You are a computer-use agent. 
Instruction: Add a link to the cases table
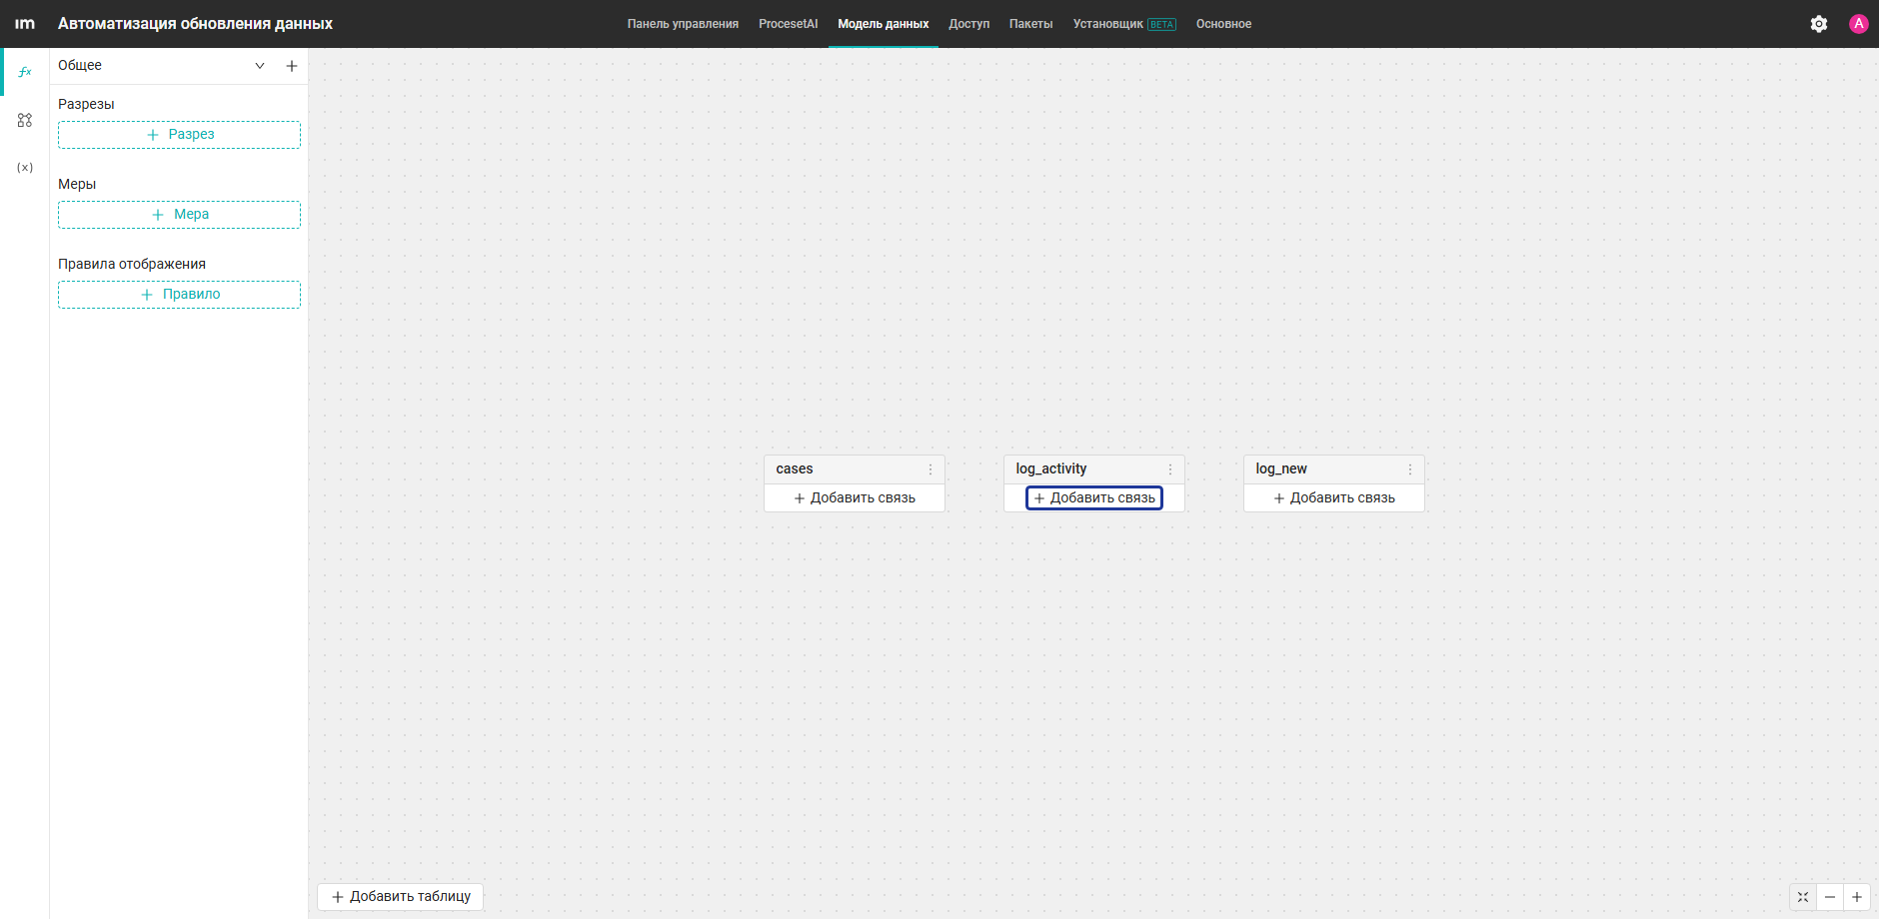tap(855, 498)
